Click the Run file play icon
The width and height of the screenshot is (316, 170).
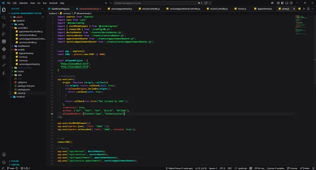(x=304, y=9)
